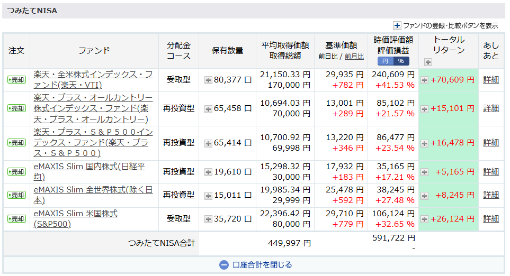Switch valuation display to %

[x=401, y=61]
